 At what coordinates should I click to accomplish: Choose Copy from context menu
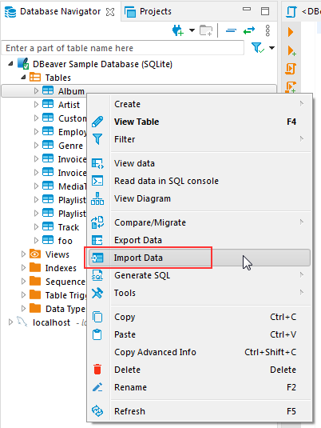coord(199,317)
